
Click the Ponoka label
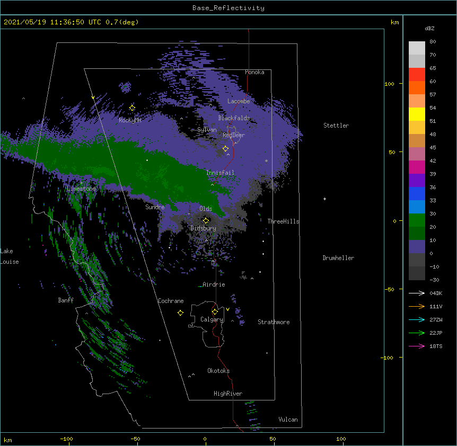click(254, 72)
